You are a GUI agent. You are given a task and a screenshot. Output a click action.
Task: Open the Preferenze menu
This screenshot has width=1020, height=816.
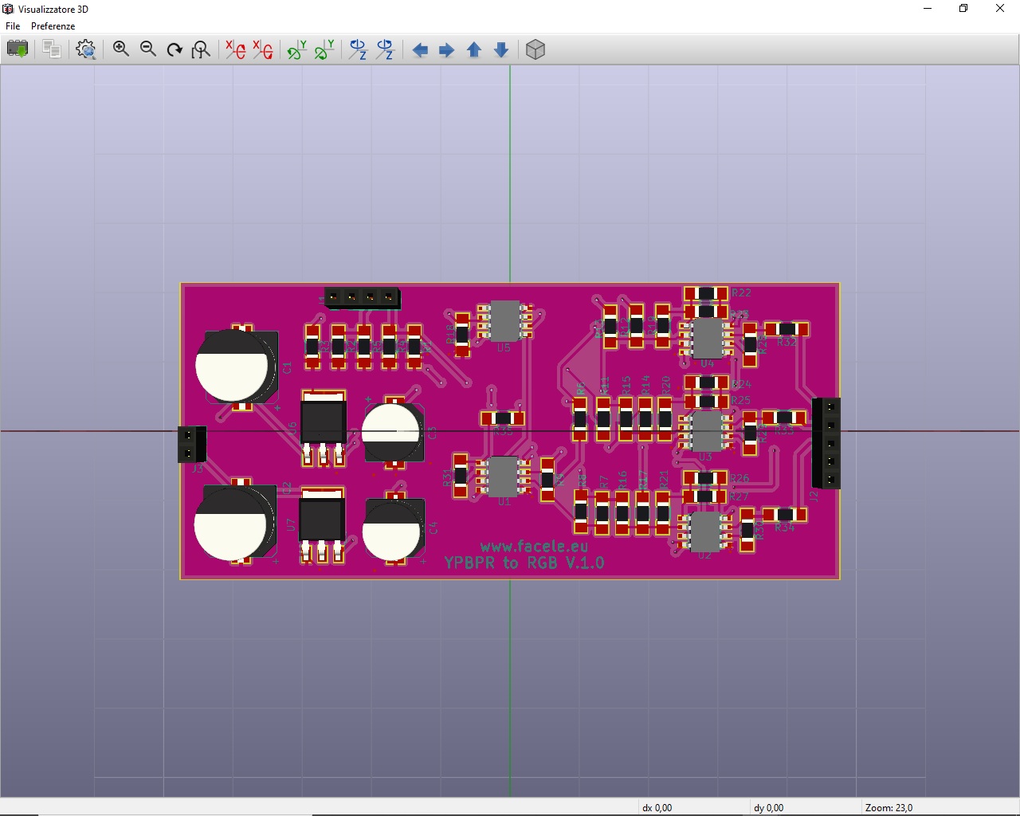(53, 26)
